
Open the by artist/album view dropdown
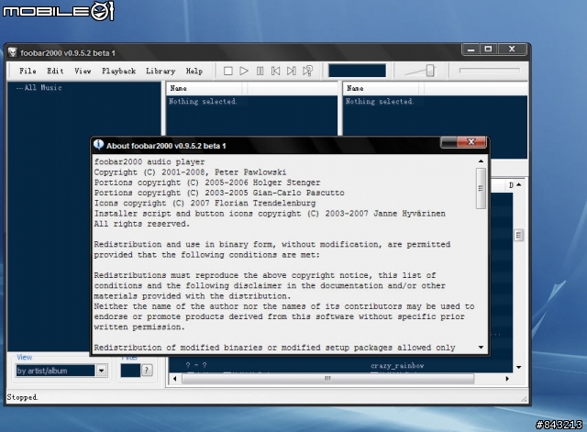click(101, 371)
